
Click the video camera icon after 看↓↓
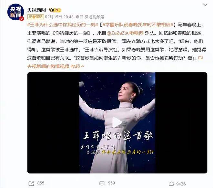click(200, 58)
